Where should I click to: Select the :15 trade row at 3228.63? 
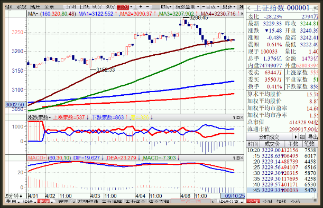(x=282, y=156)
